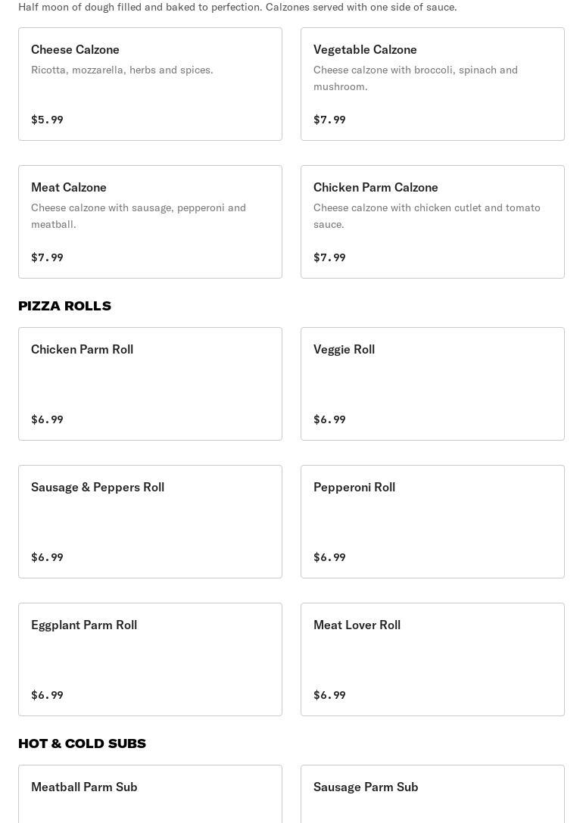Image resolution: width=583 pixels, height=823 pixels.
Task: Open the Chicken Parm Calzone item
Action: [432, 222]
